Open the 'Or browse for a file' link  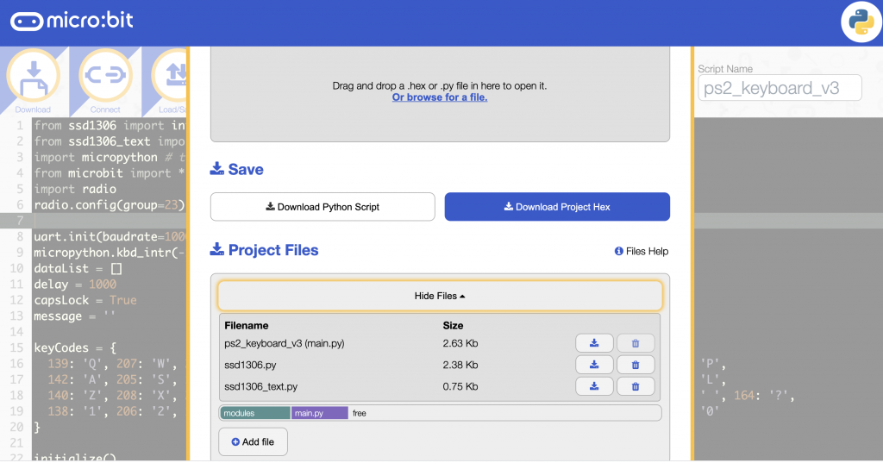click(x=440, y=97)
